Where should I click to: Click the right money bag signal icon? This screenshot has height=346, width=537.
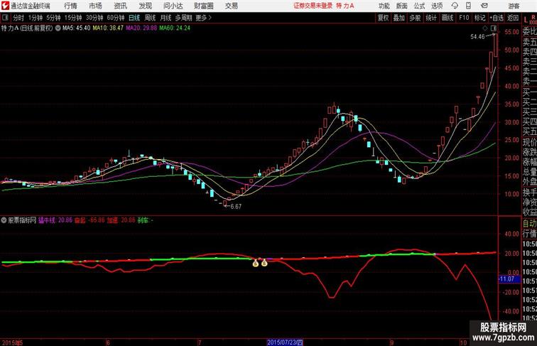(x=264, y=263)
